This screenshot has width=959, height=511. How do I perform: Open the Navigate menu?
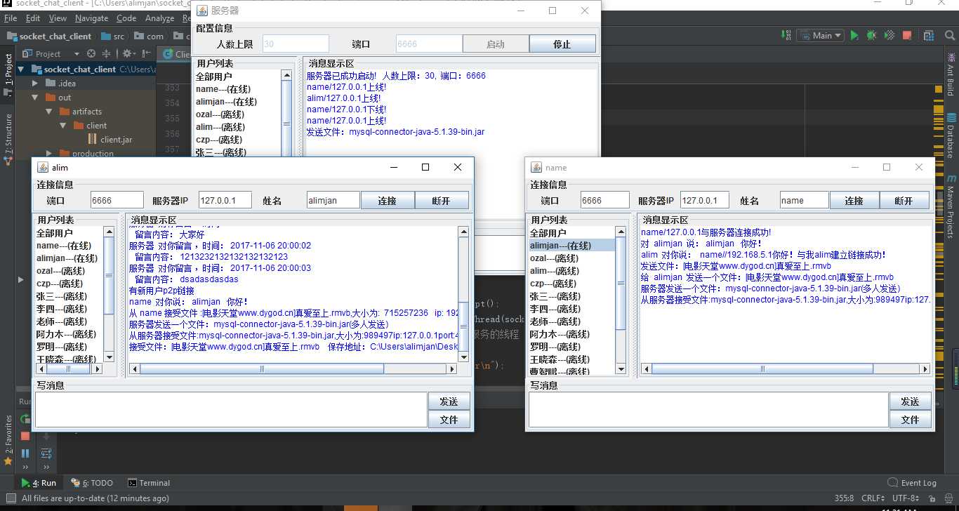[x=91, y=18]
